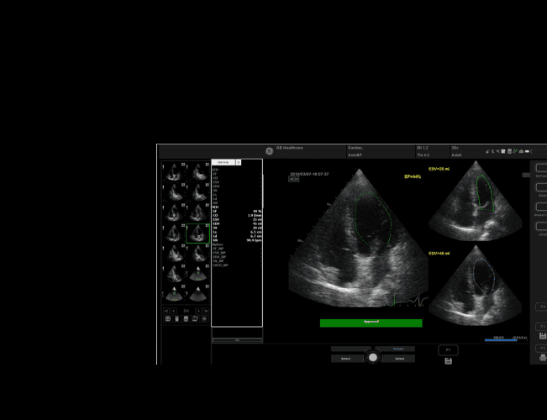
Task: Click the small icon button next to the measurement dropdown
Action: (x=238, y=162)
